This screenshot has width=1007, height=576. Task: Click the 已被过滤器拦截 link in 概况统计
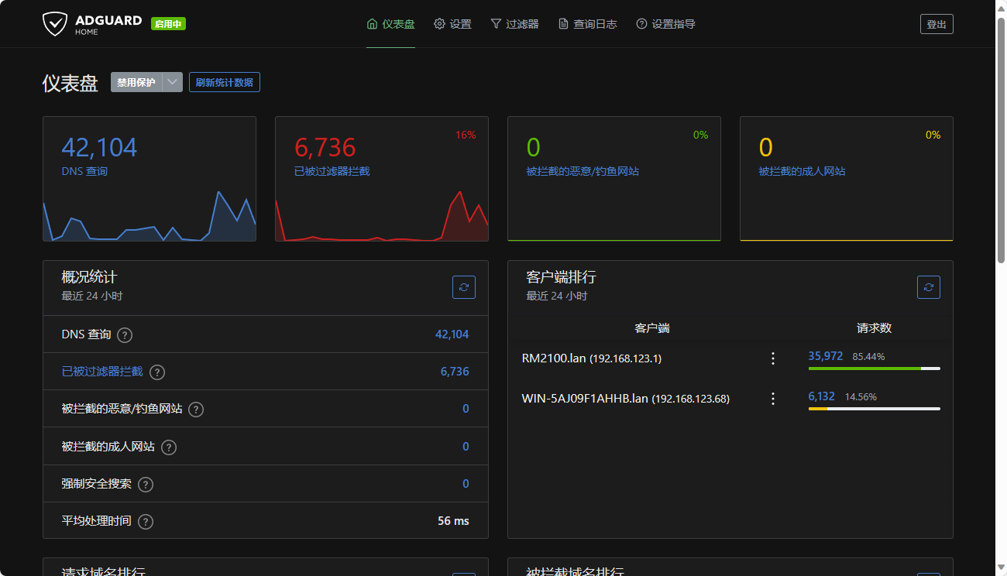click(x=102, y=372)
